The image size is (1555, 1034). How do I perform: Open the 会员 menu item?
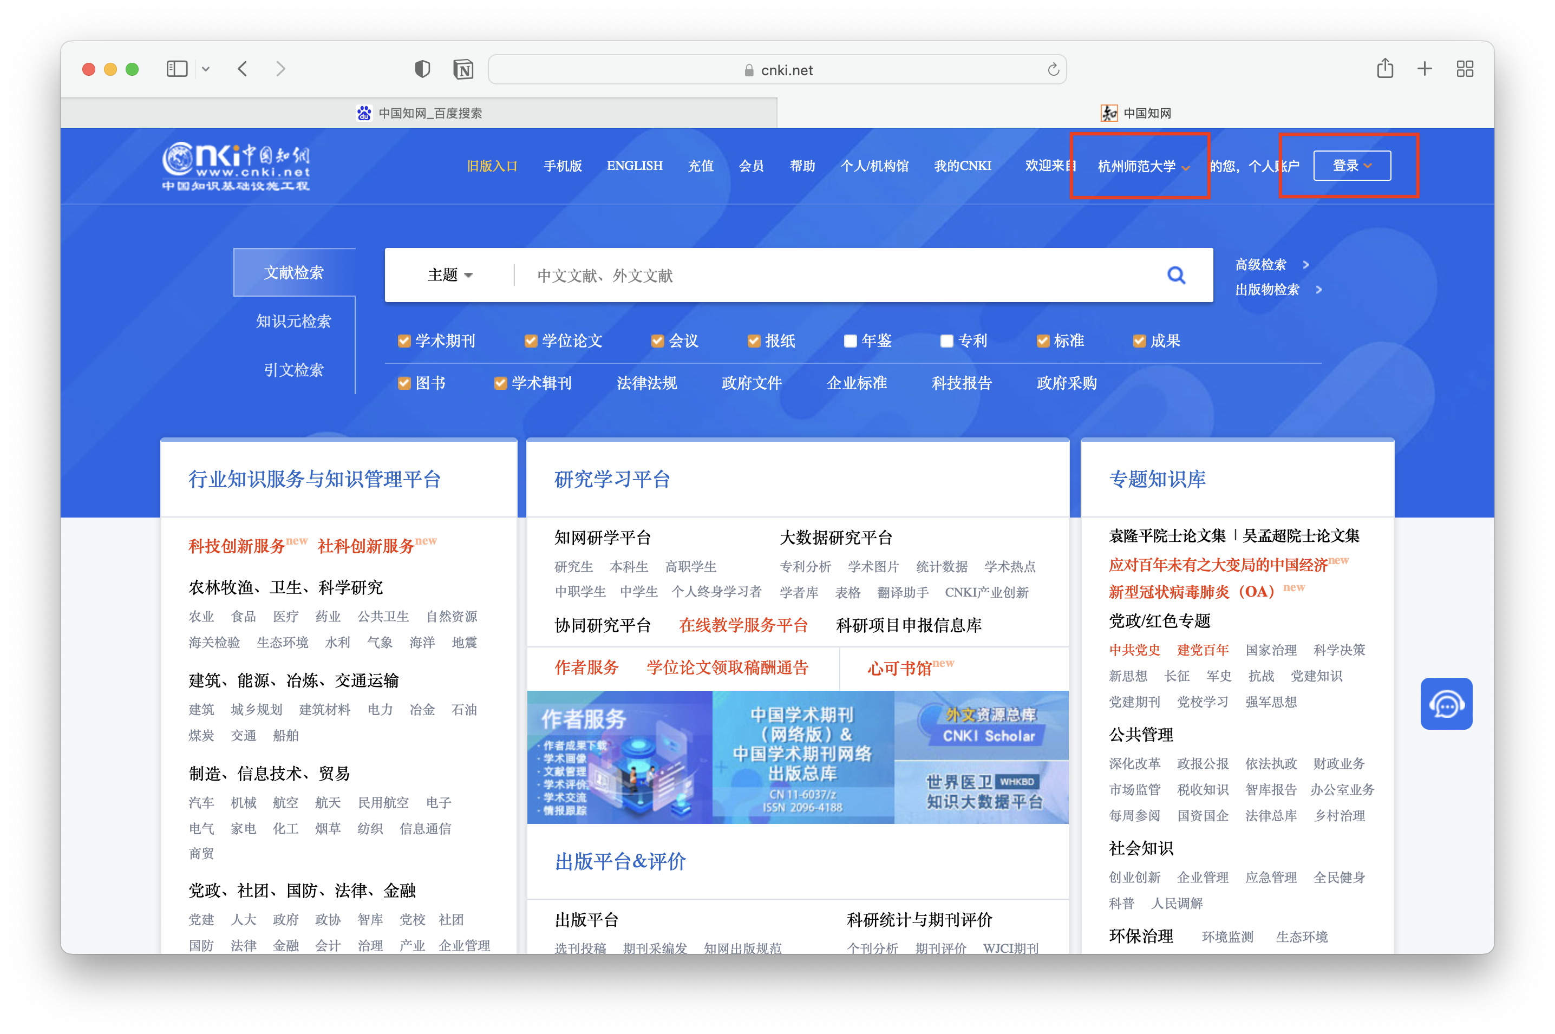coord(751,166)
